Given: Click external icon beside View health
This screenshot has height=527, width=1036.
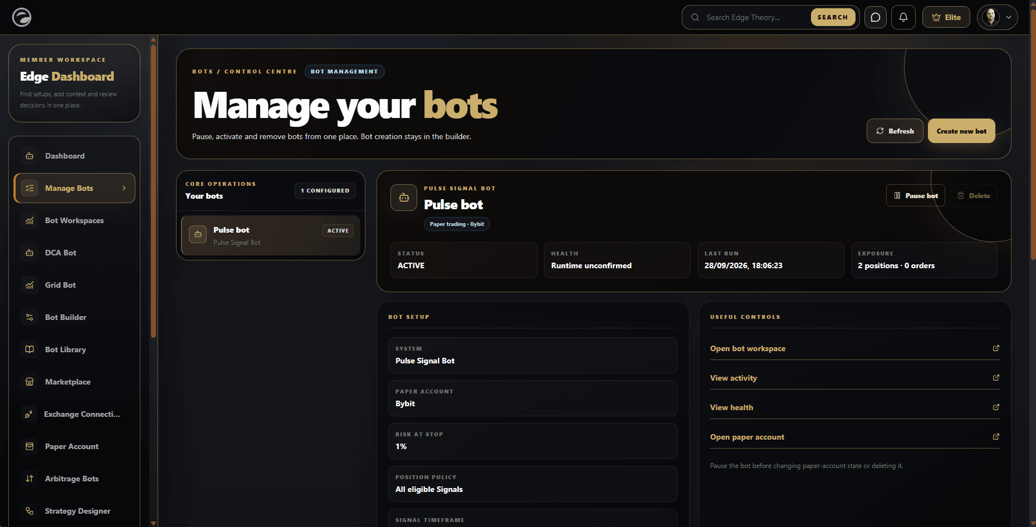Looking at the screenshot, I should (996, 407).
